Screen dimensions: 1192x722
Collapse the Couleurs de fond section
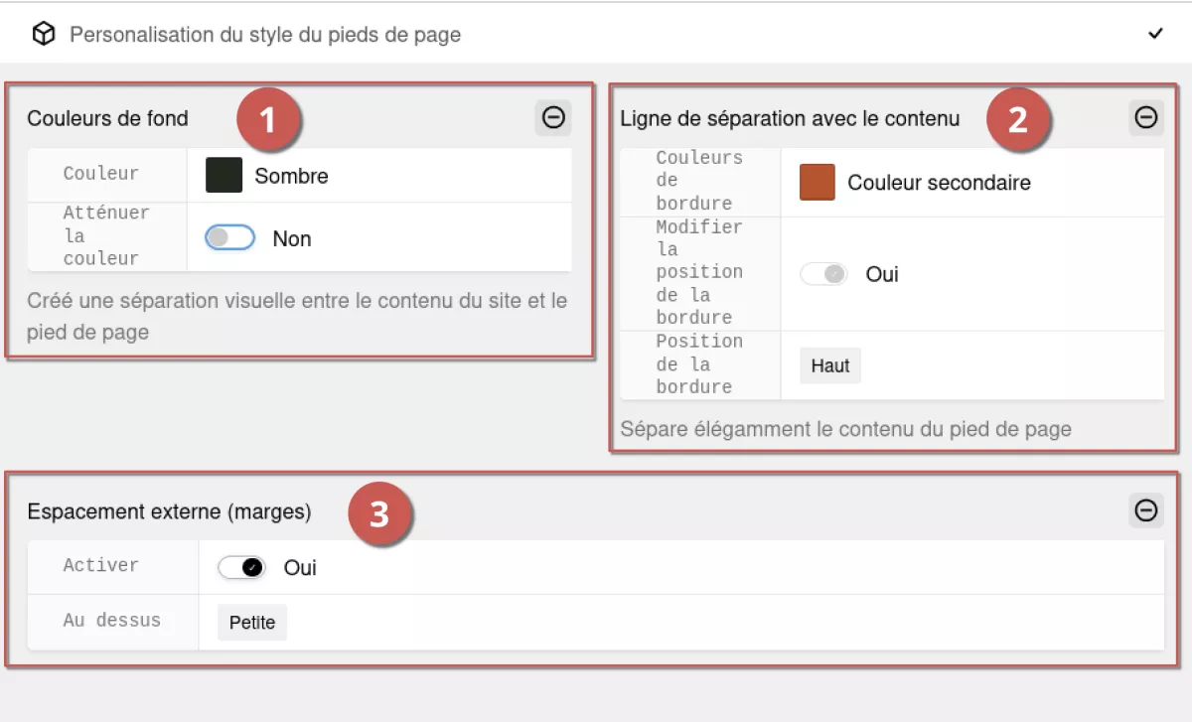[553, 117]
